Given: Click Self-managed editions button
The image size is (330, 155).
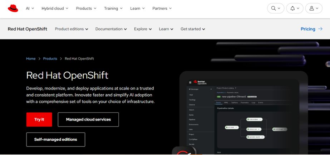Looking at the screenshot, I should 55,139.
